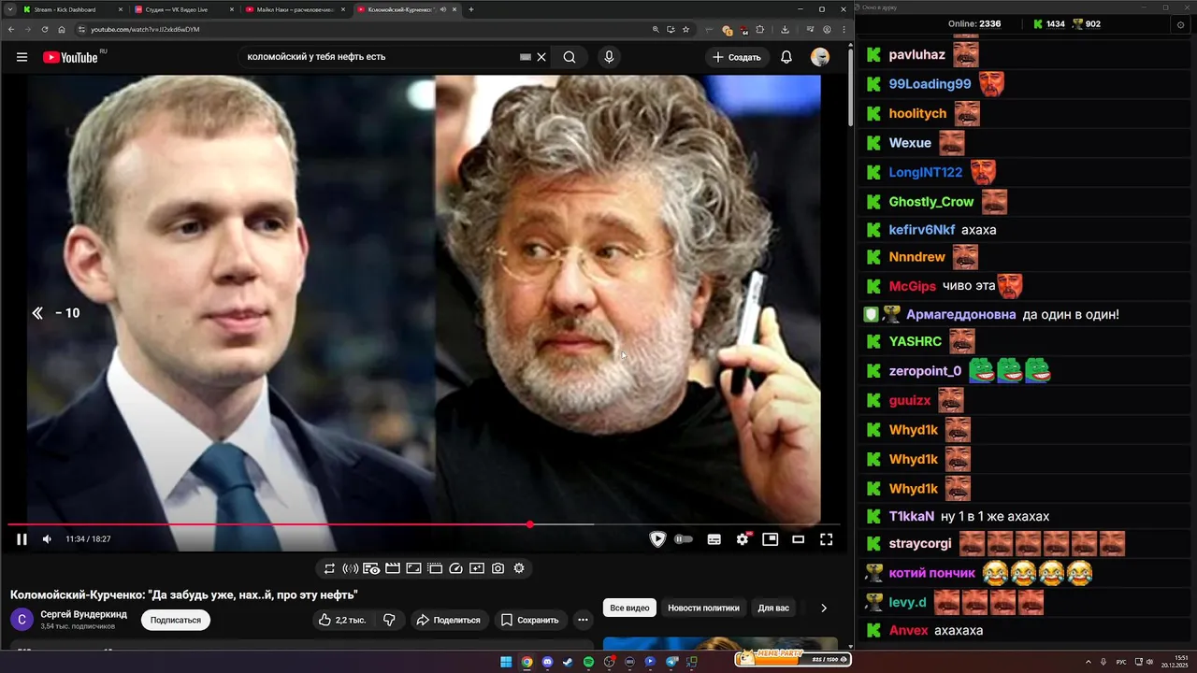The image size is (1197, 673).
Task: Click the cinema clapperboard icon
Action: pyautogui.click(x=393, y=568)
